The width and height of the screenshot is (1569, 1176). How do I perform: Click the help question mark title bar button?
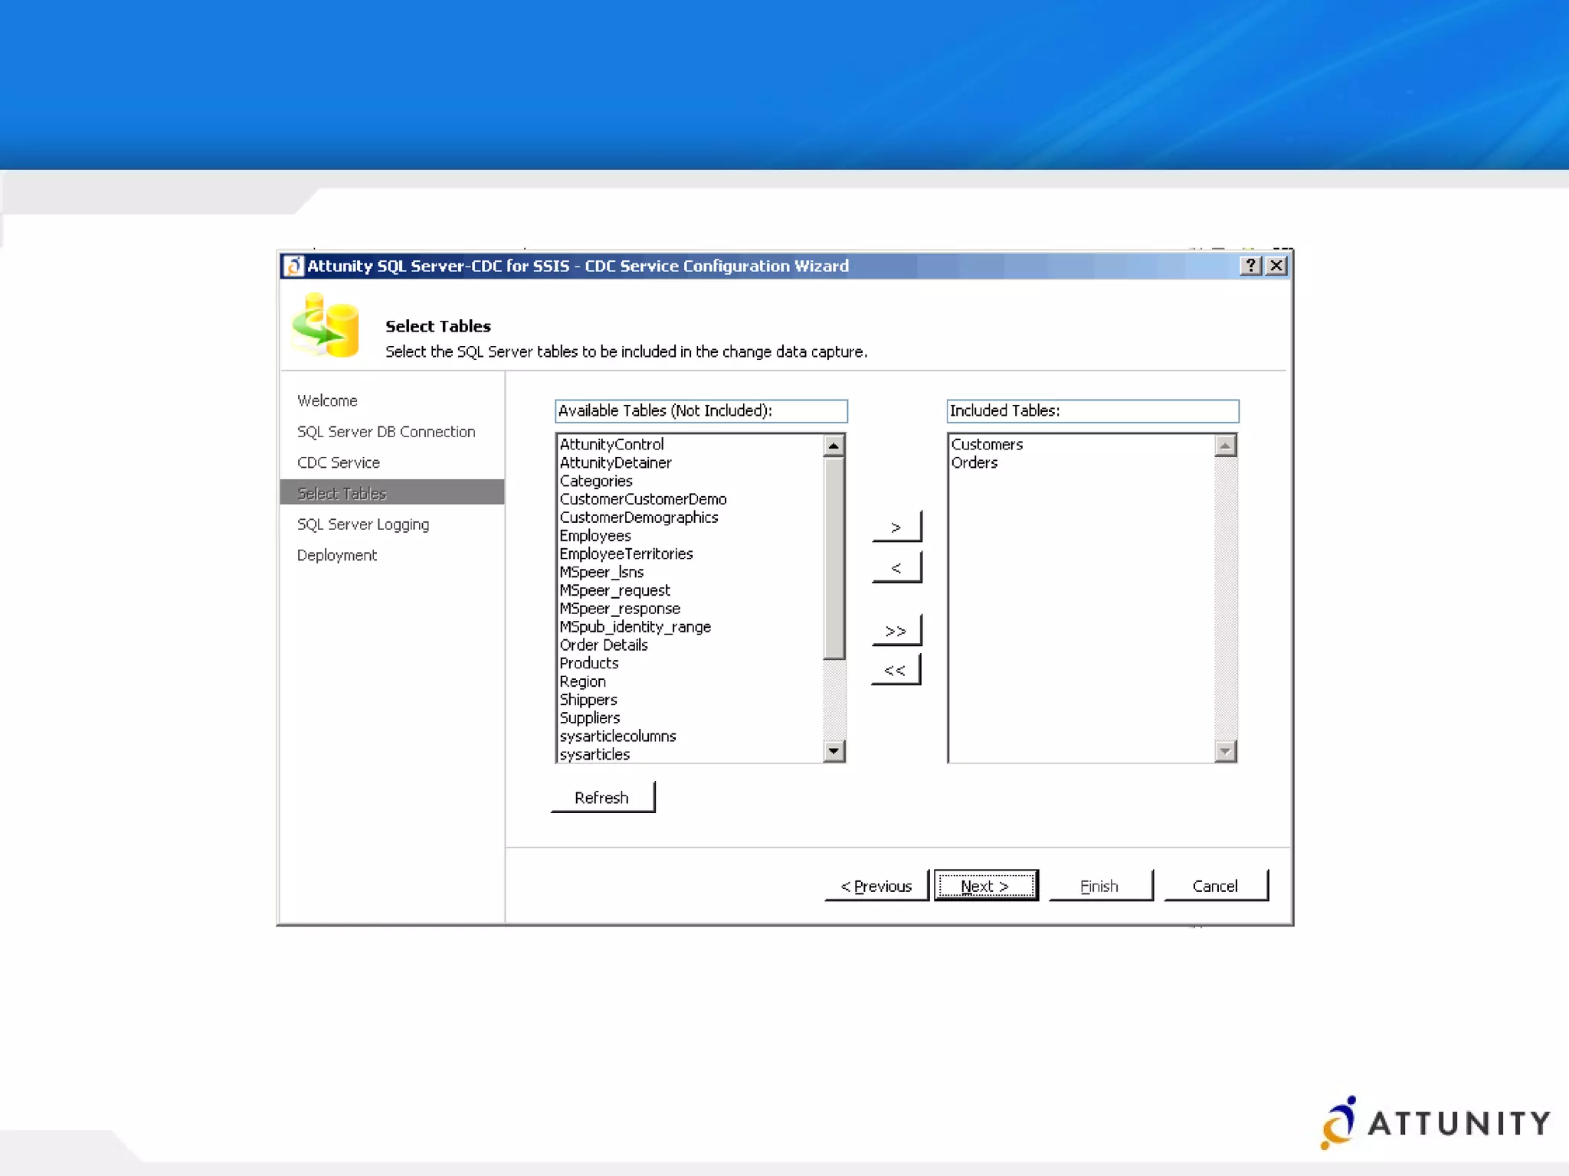click(x=1250, y=266)
